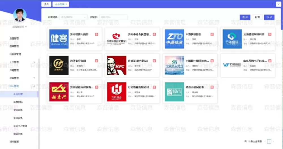Select 支出台帐 in the sidebar submenu
The image size is (283, 149).
pyautogui.click(x=18, y=118)
